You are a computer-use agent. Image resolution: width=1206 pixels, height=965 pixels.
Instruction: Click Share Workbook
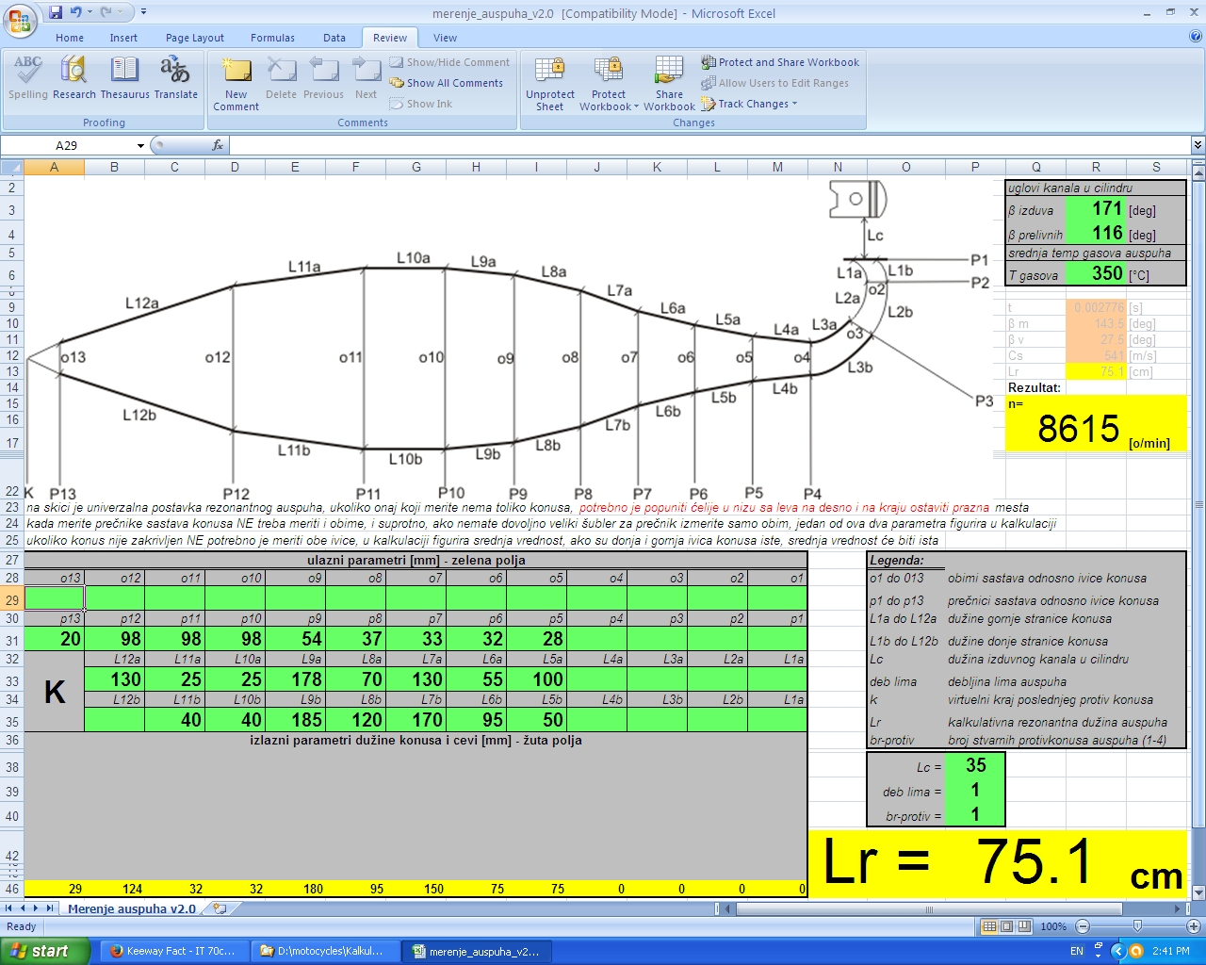point(669,83)
